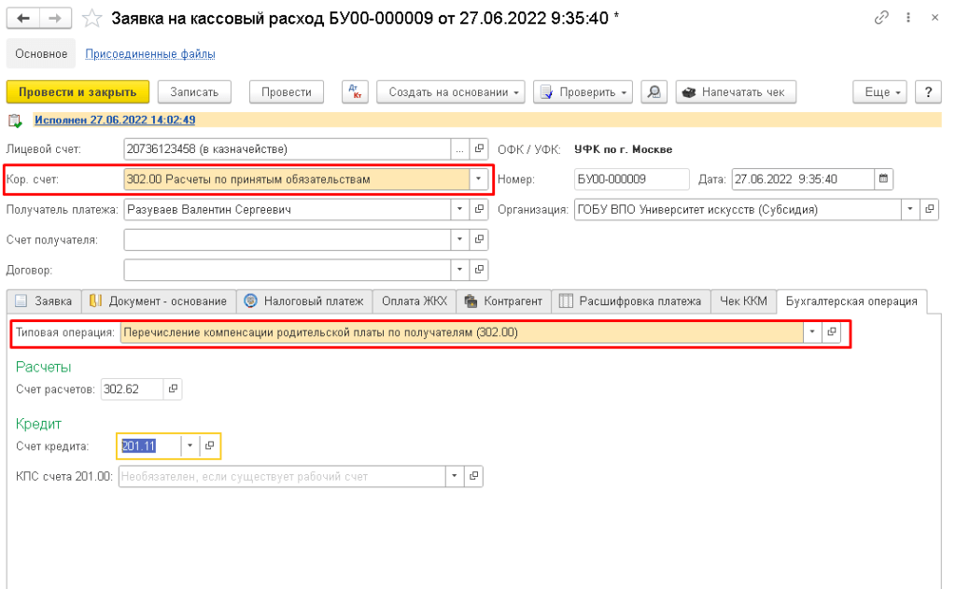The height and width of the screenshot is (589, 956).
Task: Switch to the Документ - основание tab
Action: tap(159, 302)
